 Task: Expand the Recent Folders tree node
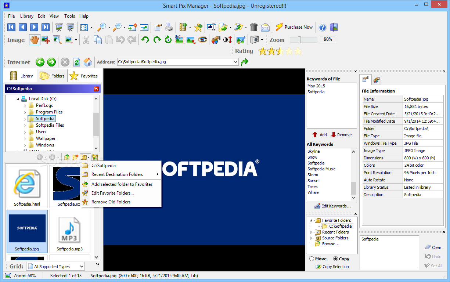coord(312,232)
